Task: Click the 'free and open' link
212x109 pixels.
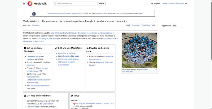Action: tap(55, 39)
